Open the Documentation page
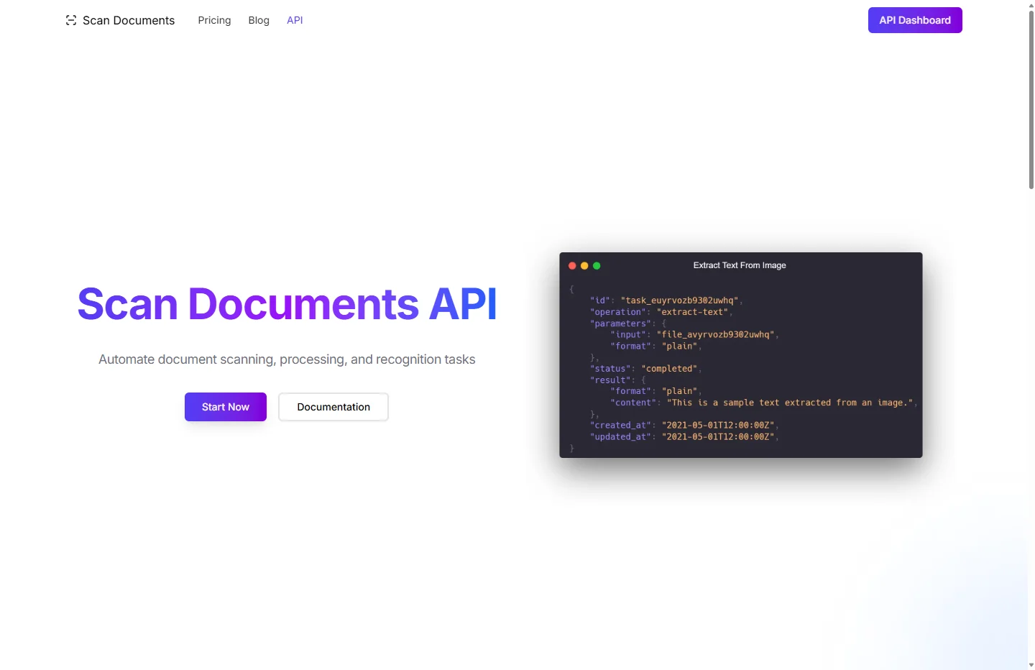The height and width of the screenshot is (670, 1035). click(x=333, y=407)
